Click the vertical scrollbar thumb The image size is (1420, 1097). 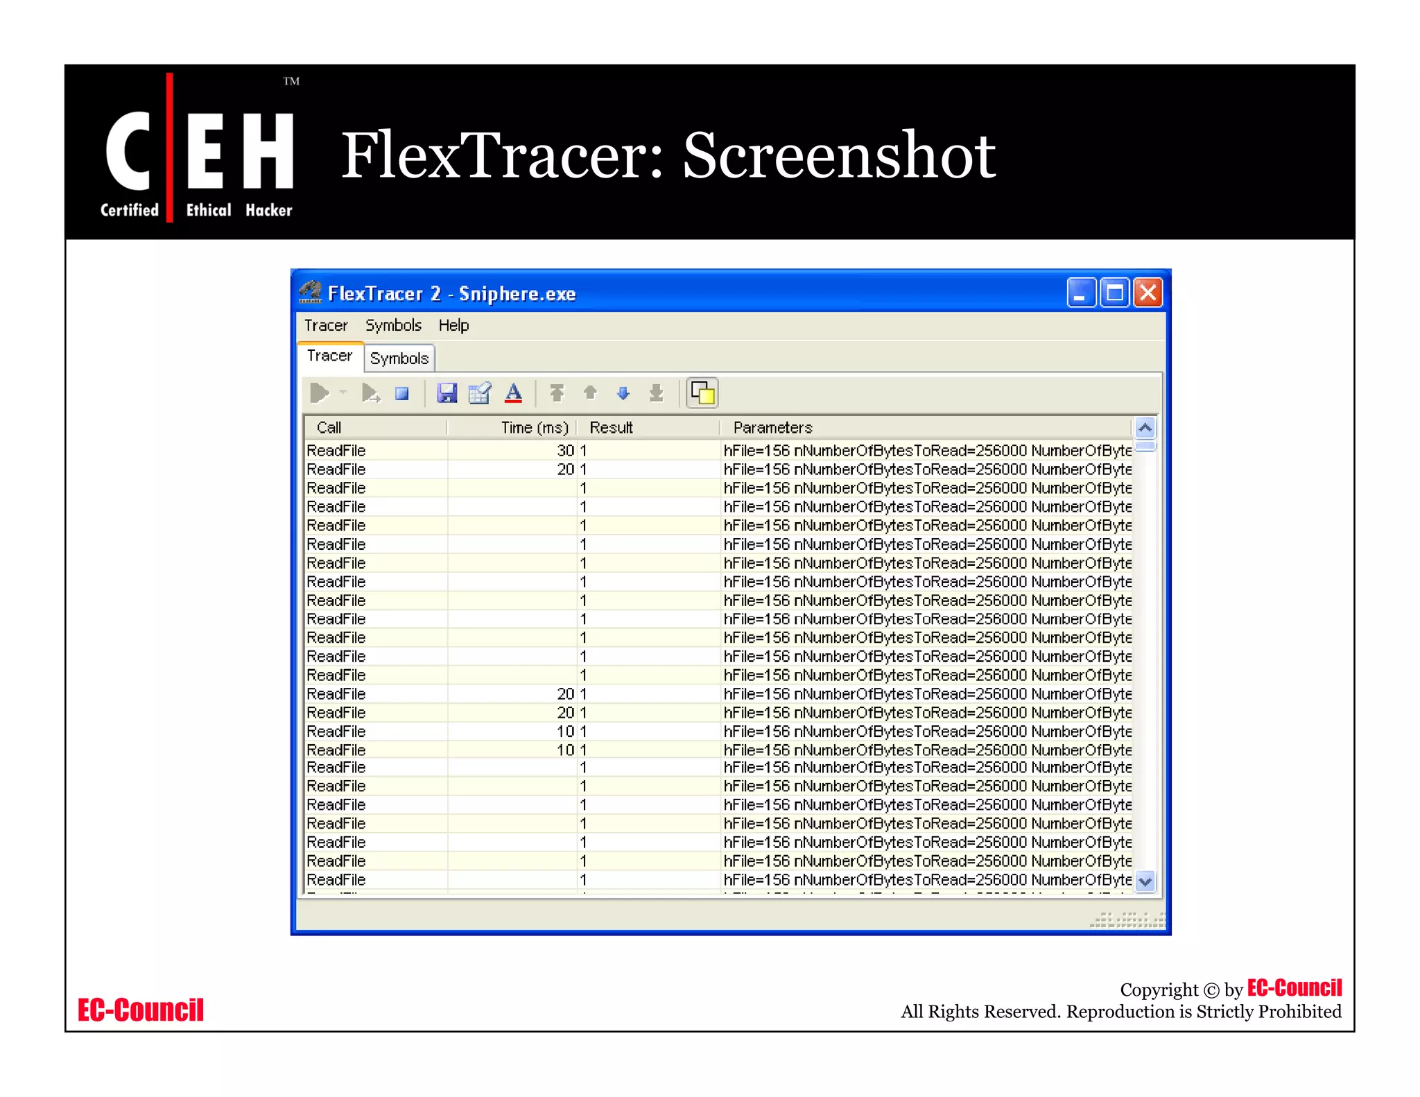(x=1145, y=446)
